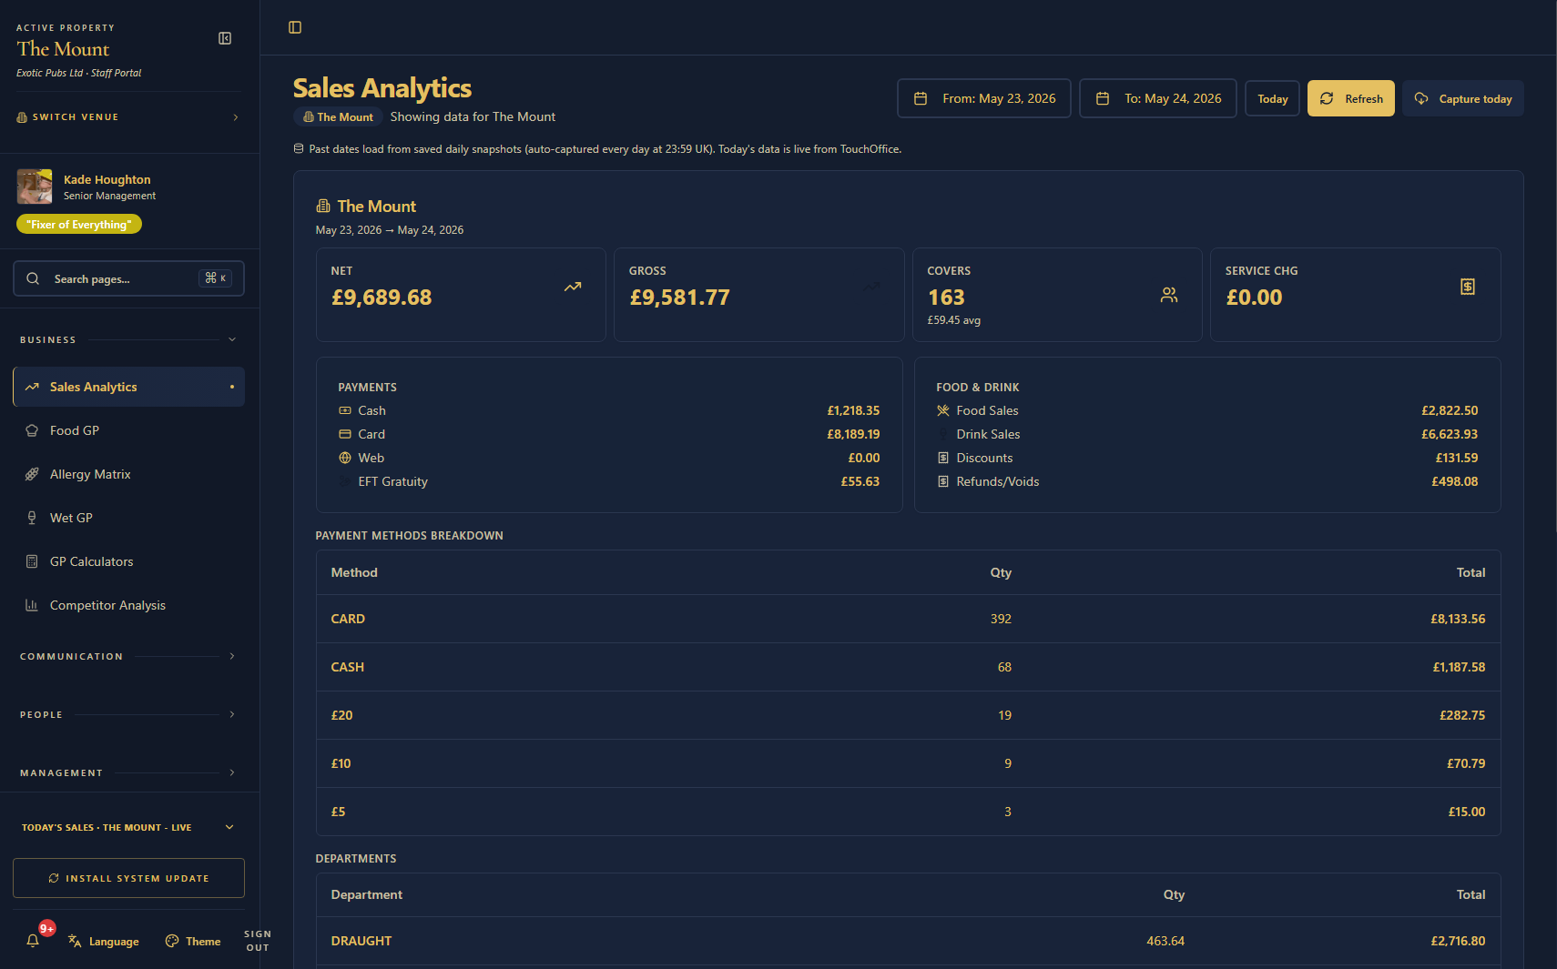
Task: Click the £20 method row
Action: 908,715
